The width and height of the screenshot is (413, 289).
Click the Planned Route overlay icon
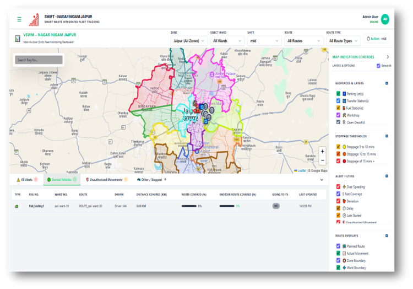tap(344, 246)
